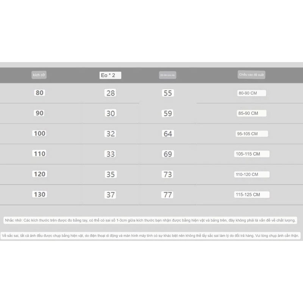Click waist value 32

111,134
